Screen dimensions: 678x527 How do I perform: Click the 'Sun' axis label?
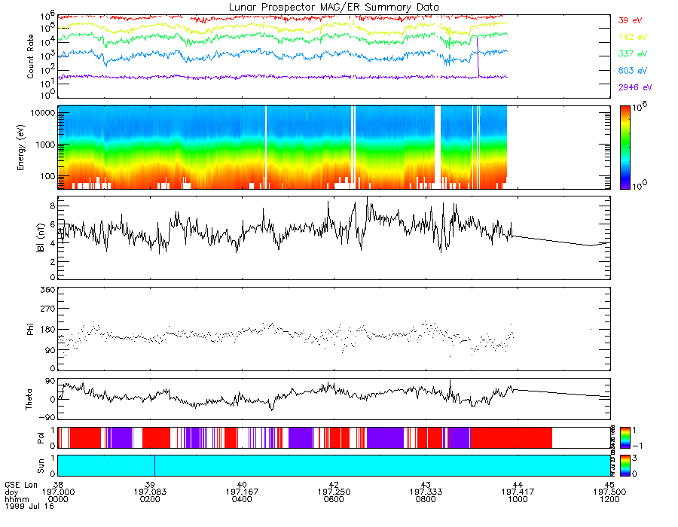40,466
